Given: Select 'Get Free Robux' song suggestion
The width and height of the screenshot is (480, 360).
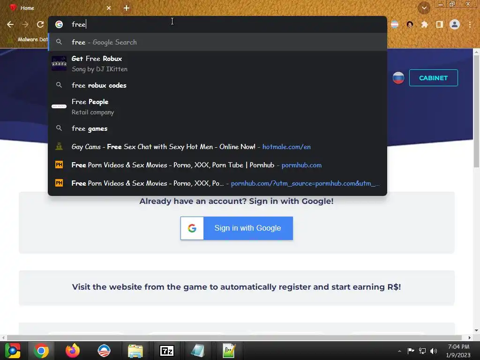Looking at the screenshot, I should point(217,64).
